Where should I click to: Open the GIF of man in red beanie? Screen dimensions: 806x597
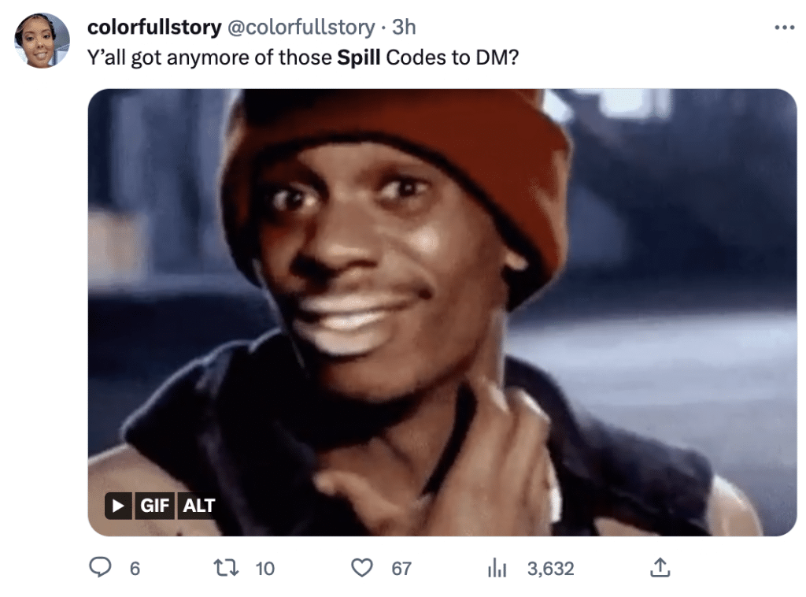coord(442,313)
